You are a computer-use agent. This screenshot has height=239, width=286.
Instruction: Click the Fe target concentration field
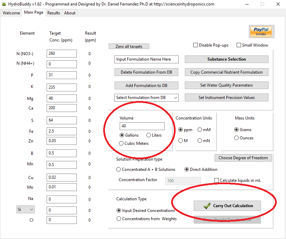(62, 131)
